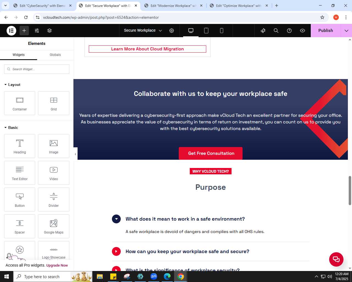352x282 pixels.
Task: Switch to tablet preview mode
Action: (x=206, y=31)
